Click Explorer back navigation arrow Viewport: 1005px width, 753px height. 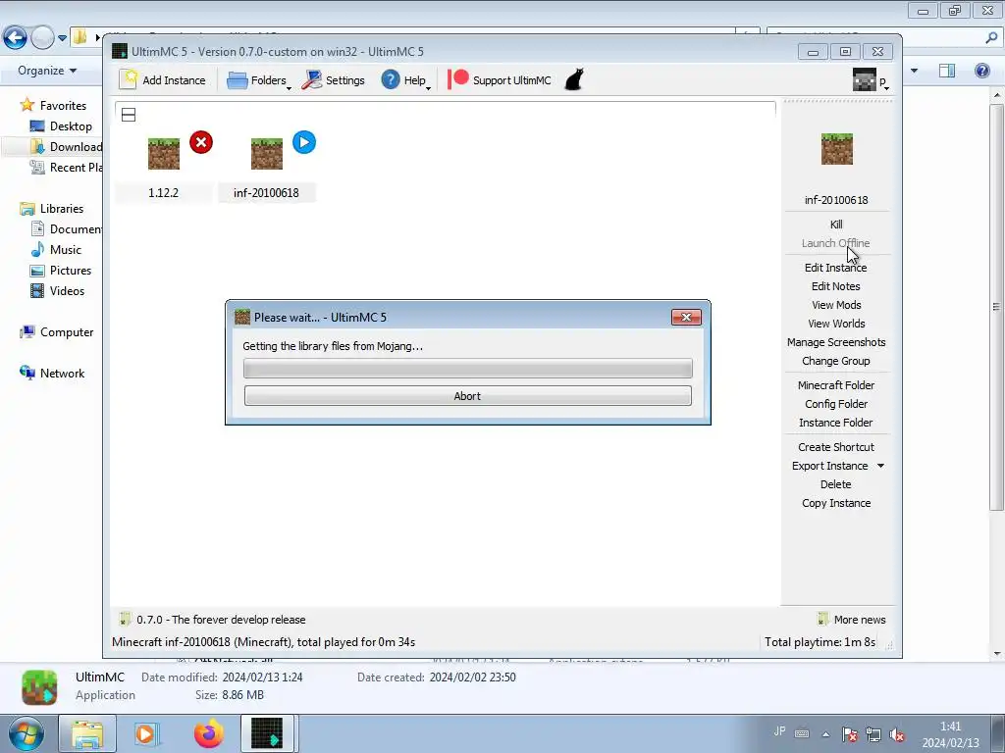15,38
